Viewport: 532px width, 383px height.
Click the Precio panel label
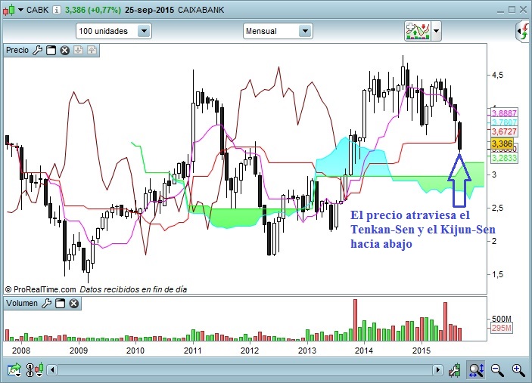17,50
